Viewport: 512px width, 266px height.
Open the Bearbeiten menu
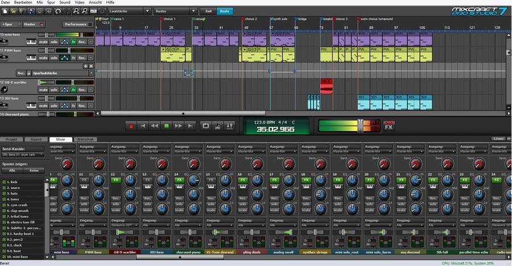[x=22, y=3]
